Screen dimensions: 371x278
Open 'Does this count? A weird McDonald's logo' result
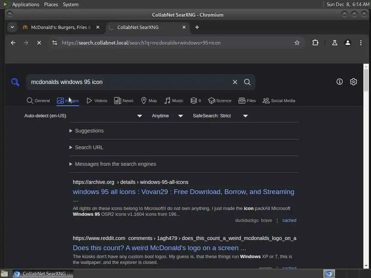(159, 248)
